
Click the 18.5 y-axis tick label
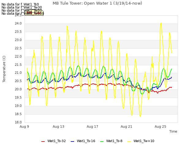coord(18,114)
